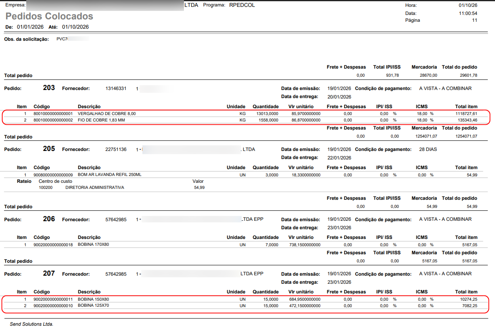Viewport: 495px width, 335px height.
Task: Click the end date "01/10/2026" after Até
Action: 75,27
